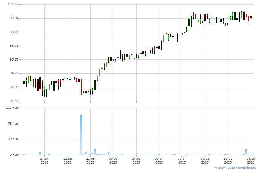The height and width of the screenshot is (170, 259).
Task: Click the 100,62 price axis label
Action: point(13,4)
